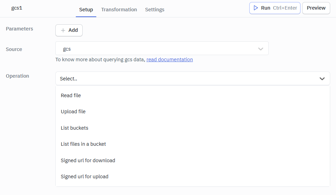Choose Read file operation
The image size is (336, 195).
(71, 95)
